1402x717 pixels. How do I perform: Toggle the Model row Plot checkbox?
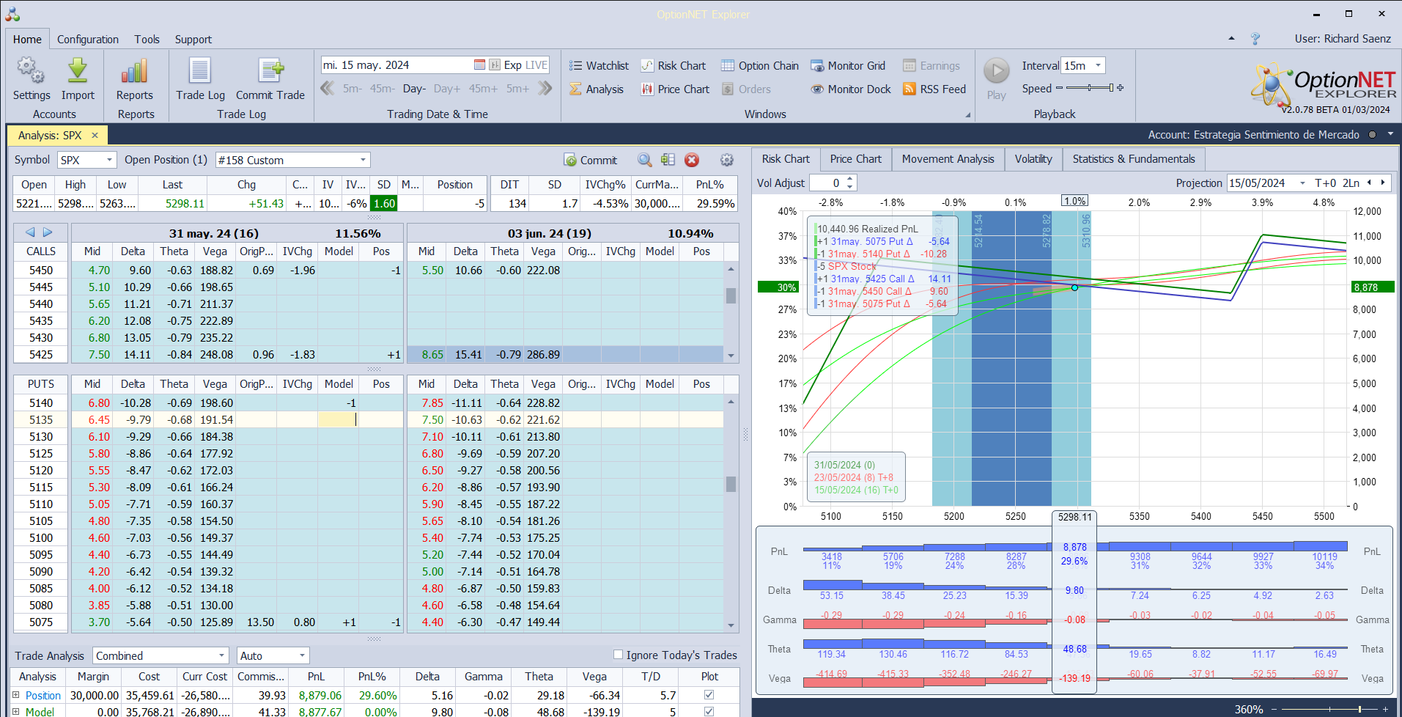tap(709, 711)
